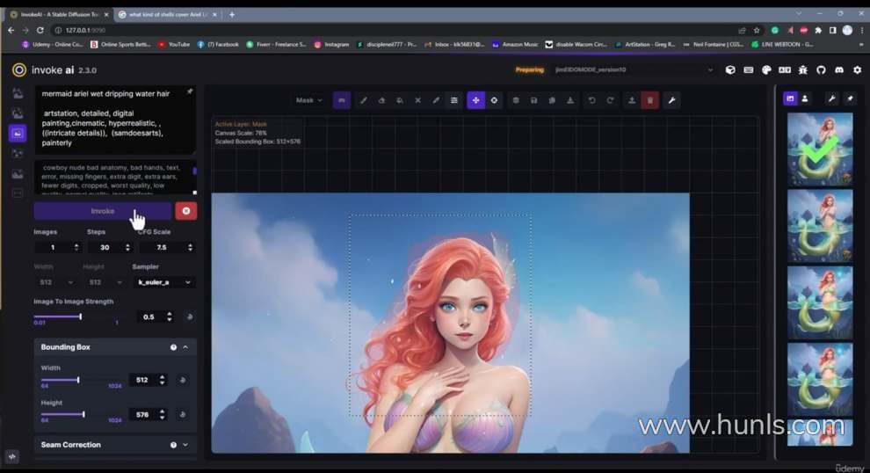
Task: Open Seam Correction help question mark icon
Action: pyautogui.click(x=173, y=445)
